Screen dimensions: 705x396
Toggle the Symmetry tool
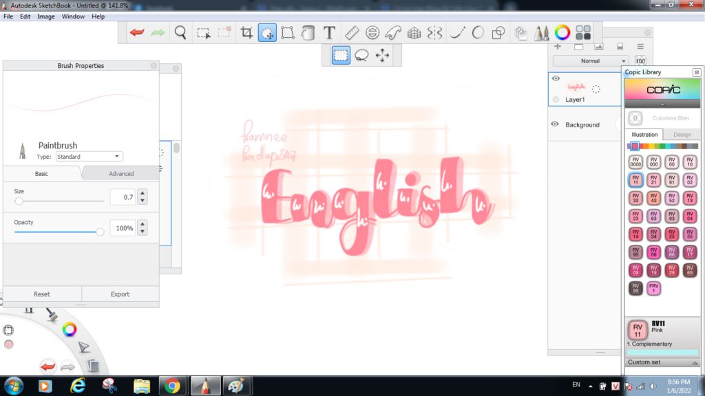click(x=435, y=33)
